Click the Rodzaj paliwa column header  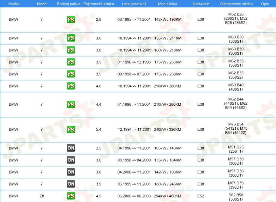point(68,4)
